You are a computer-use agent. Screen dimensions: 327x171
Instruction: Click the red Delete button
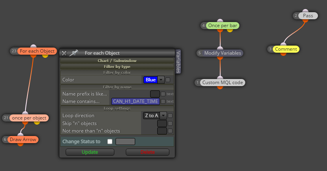click(147, 152)
